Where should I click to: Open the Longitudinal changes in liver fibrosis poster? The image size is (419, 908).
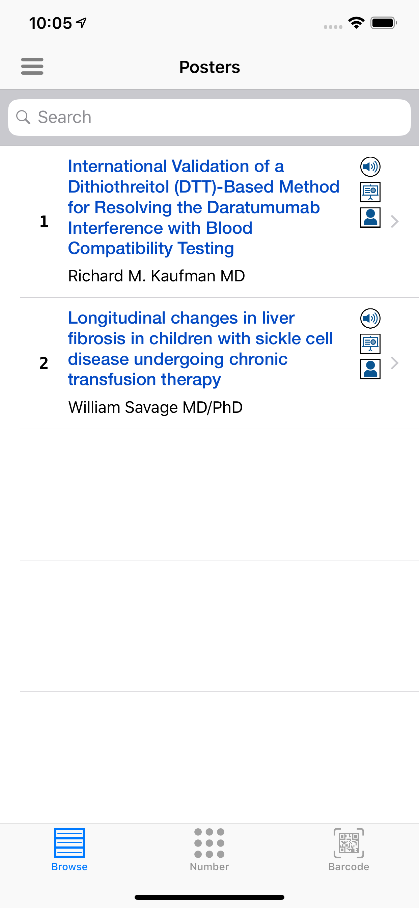[200, 349]
